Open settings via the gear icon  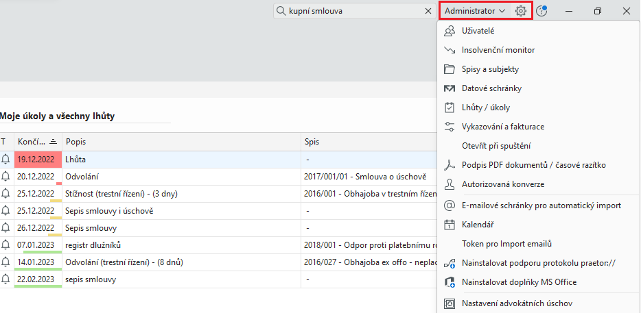click(x=521, y=11)
